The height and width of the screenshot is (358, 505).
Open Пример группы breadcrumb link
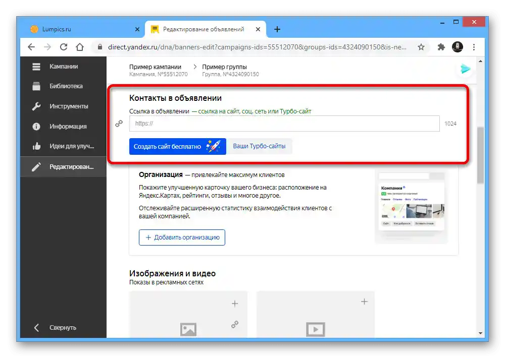click(x=225, y=67)
